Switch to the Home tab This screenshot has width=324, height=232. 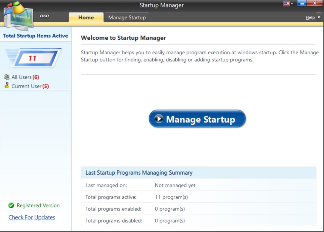point(86,17)
